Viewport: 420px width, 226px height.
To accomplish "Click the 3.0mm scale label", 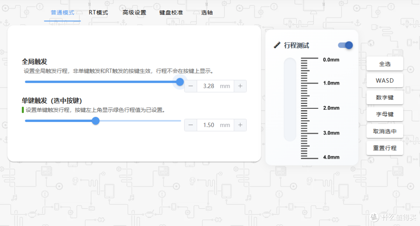I will point(331,133).
